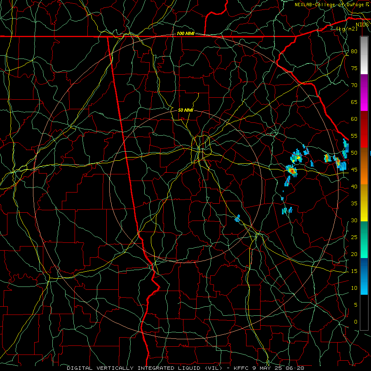Click the scale value 20

[354, 254]
